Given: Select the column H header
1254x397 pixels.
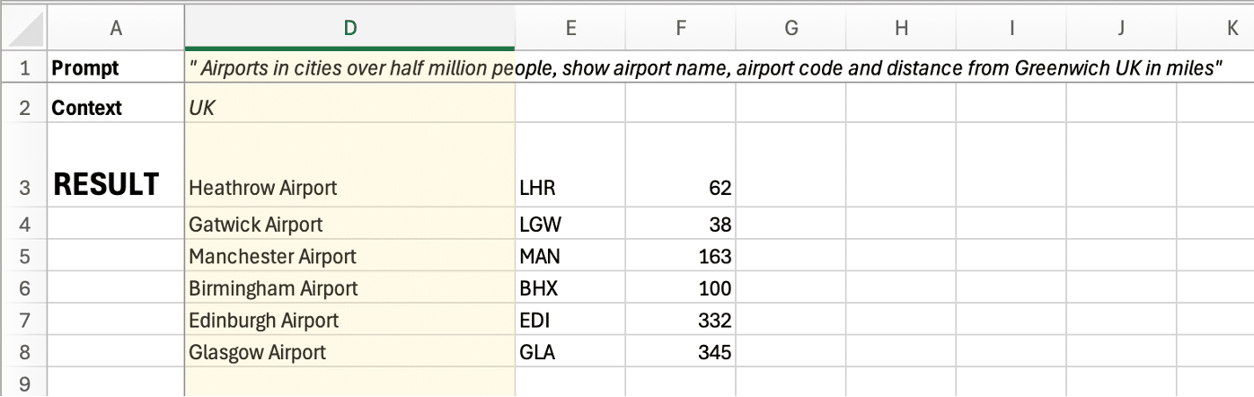Looking at the screenshot, I should click(x=901, y=29).
